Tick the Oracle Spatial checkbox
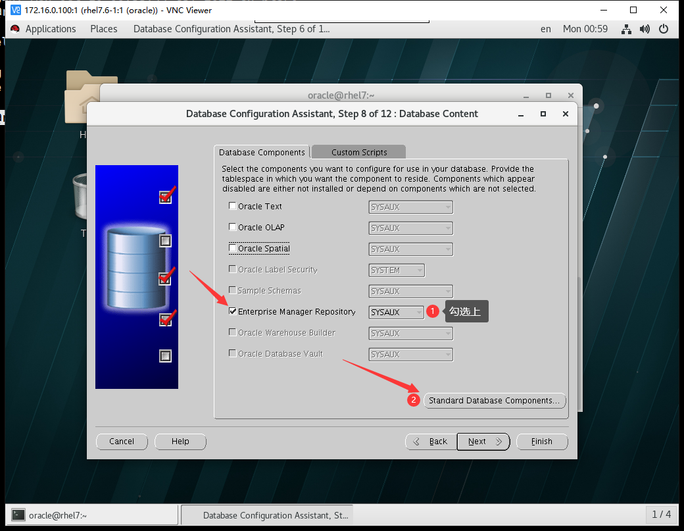Image resolution: width=684 pixels, height=531 pixels. pyautogui.click(x=233, y=248)
